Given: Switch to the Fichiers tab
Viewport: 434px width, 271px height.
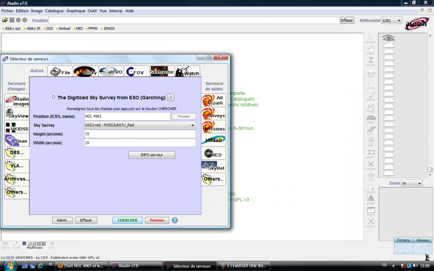Looking at the screenshot, I should pos(403,240).
